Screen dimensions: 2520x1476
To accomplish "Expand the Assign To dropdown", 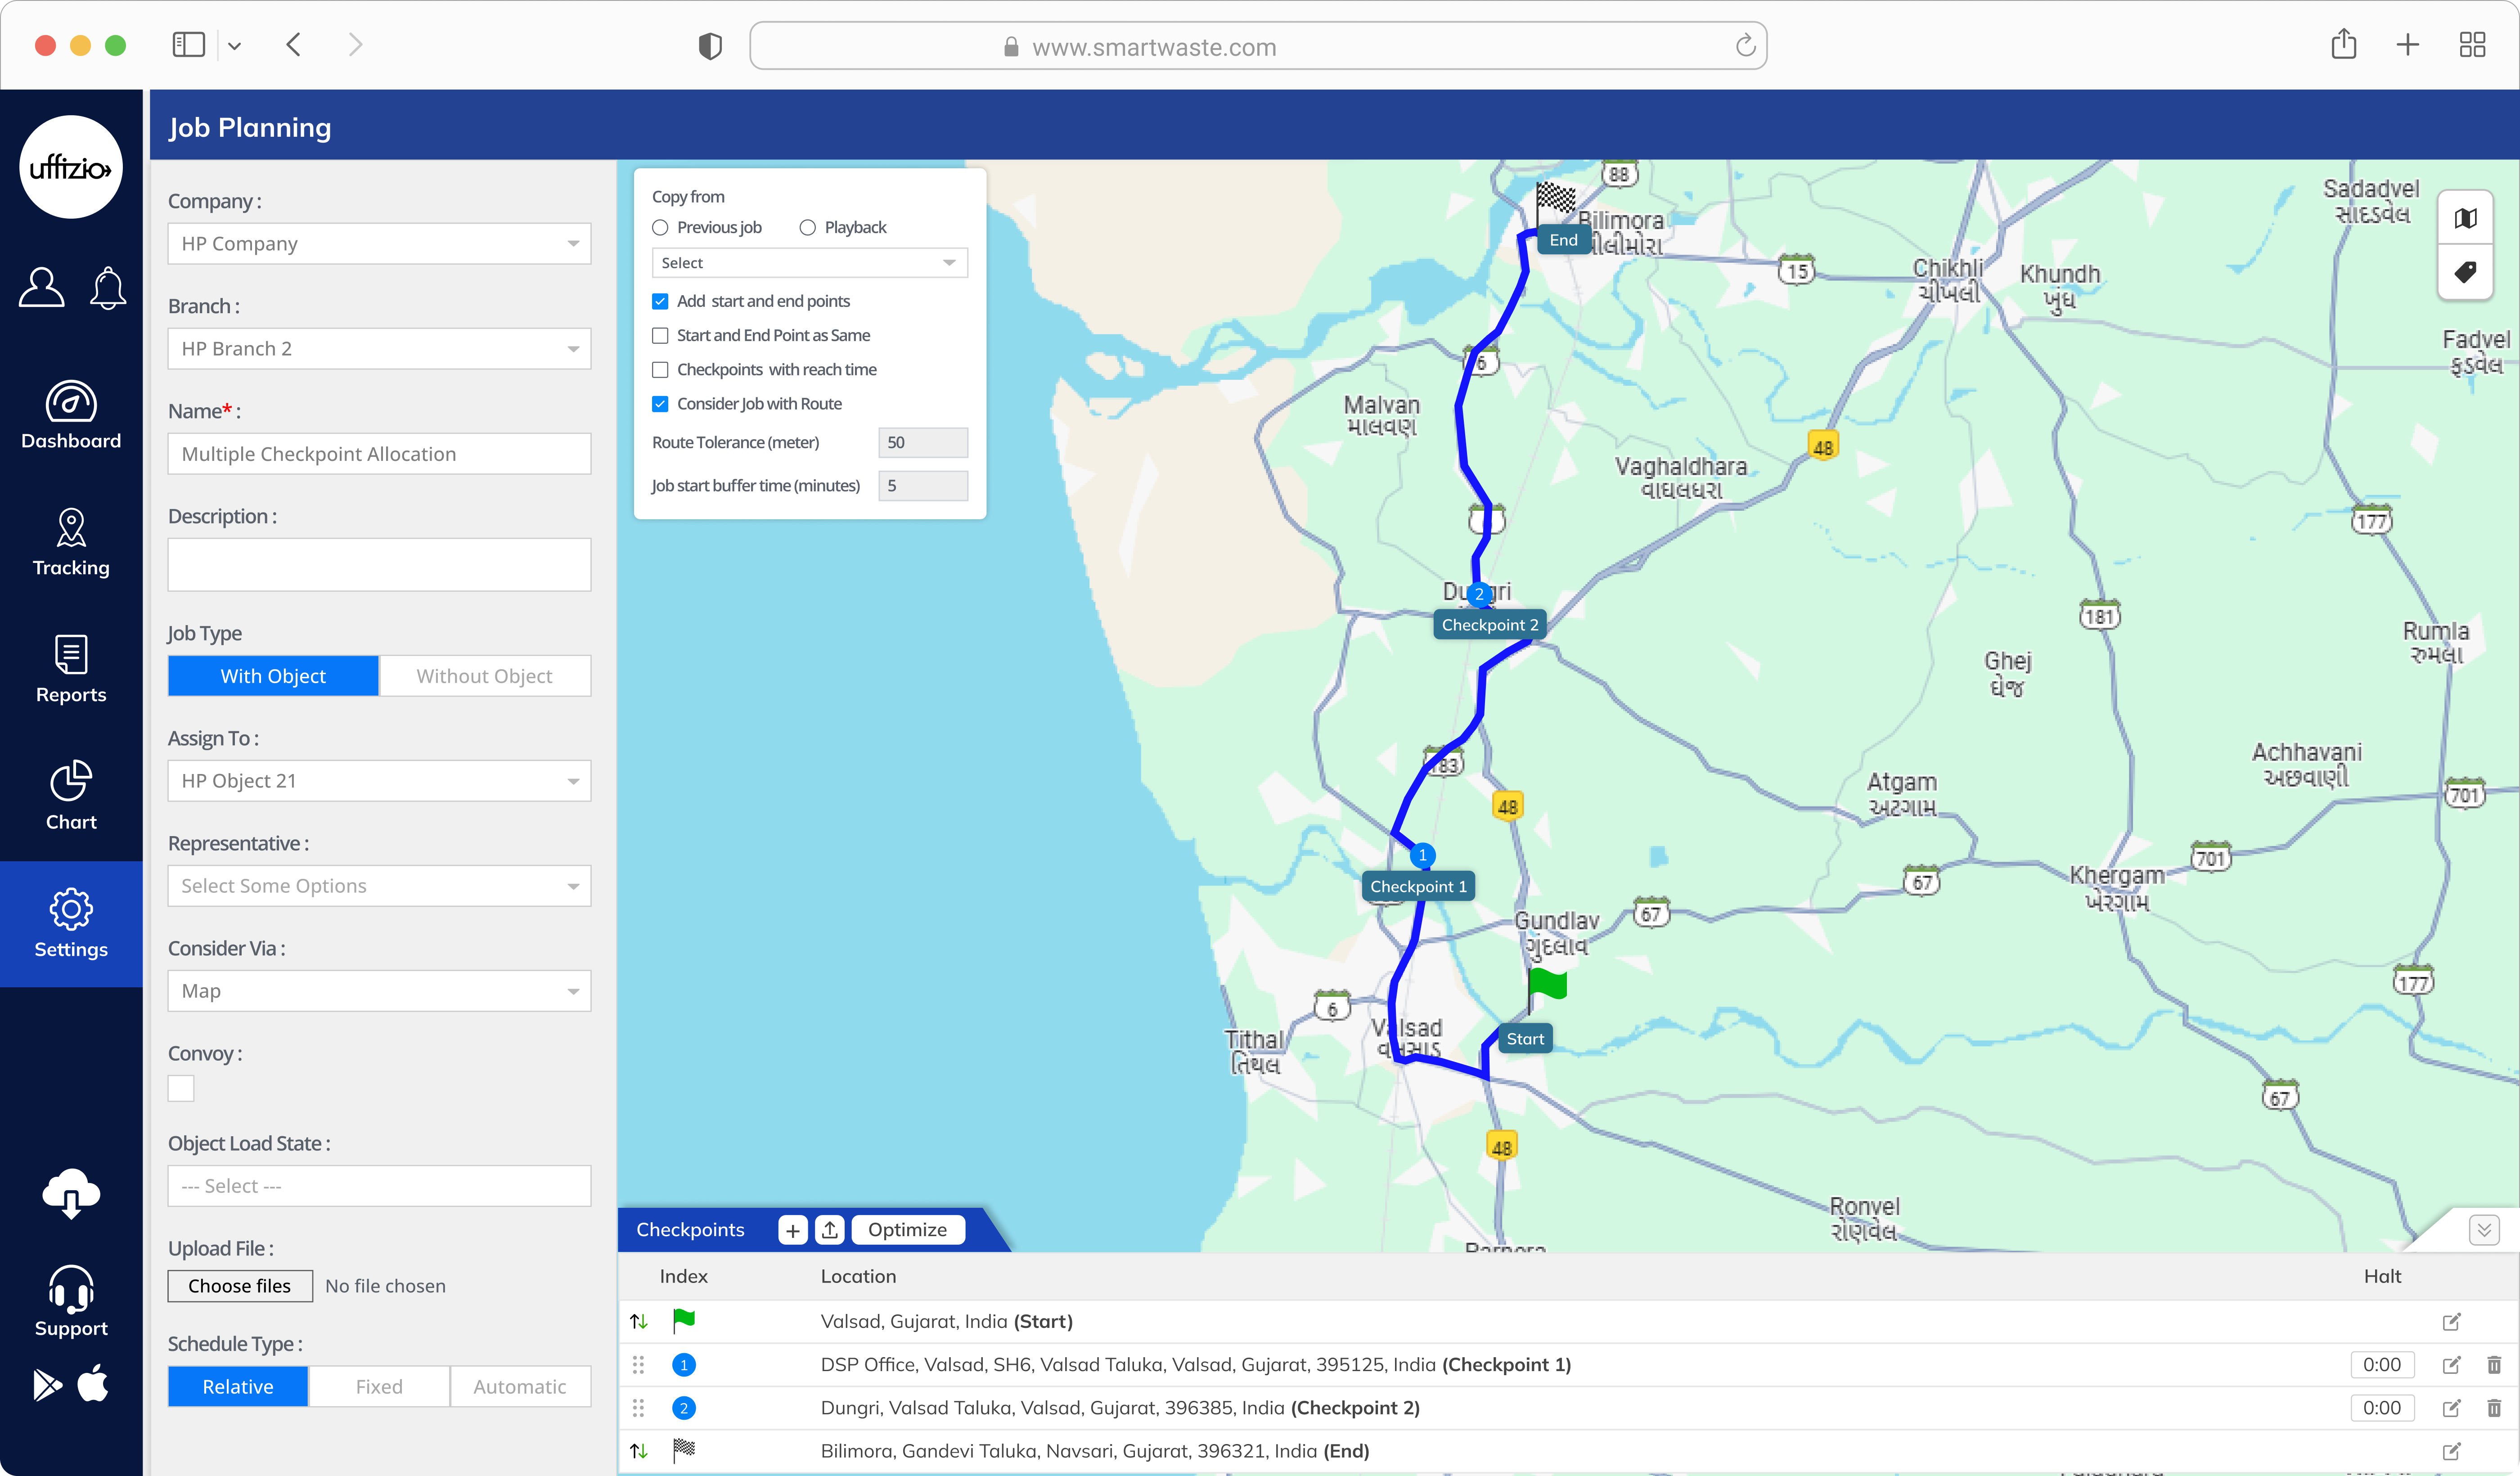I will pyautogui.click(x=379, y=781).
